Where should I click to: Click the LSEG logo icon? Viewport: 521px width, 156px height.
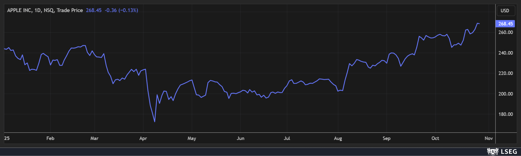tap(493, 152)
